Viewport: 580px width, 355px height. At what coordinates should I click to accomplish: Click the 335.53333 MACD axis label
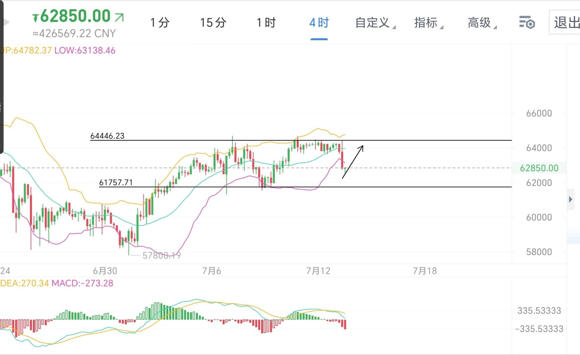tap(539, 311)
